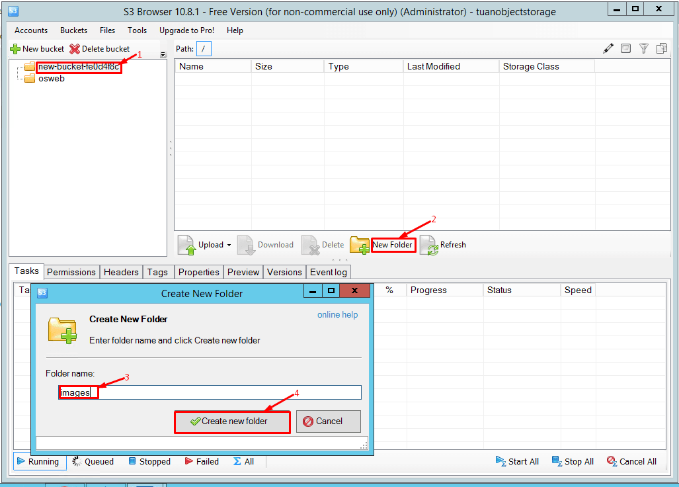Open the Tools menu
The width and height of the screenshot is (679, 487).
[x=138, y=30]
